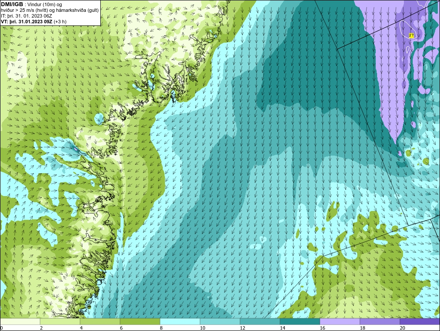The height and width of the screenshot is (331, 440).
Task: Click the scale label '2'
Action: coord(41,328)
